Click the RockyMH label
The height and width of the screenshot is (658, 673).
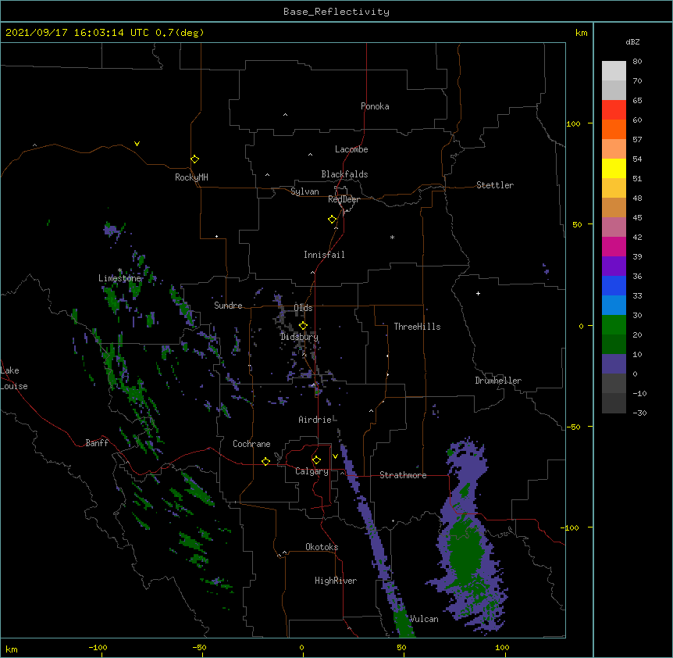tap(191, 177)
